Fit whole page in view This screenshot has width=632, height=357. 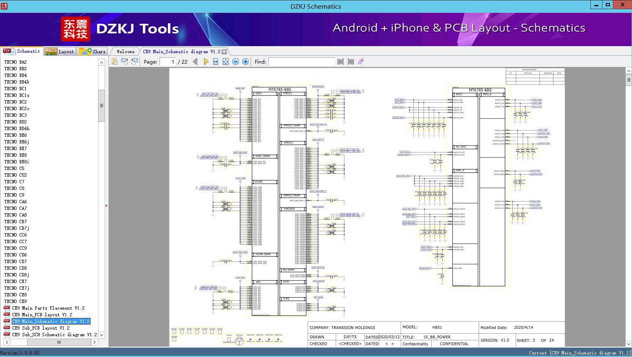click(226, 62)
